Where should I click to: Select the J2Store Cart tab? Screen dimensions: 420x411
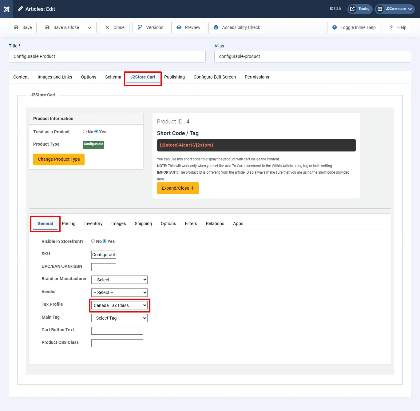coord(143,77)
